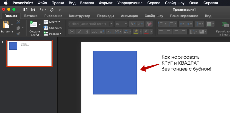Select slide 1 thumbnail in panel
Screen dimensions: 230x113
pyautogui.click(x=29, y=53)
